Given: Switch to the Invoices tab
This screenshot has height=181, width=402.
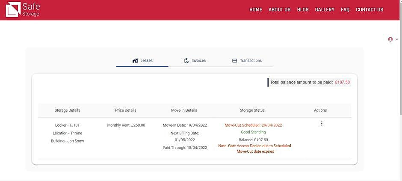Looking at the screenshot, I should pyautogui.click(x=195, y=61).
